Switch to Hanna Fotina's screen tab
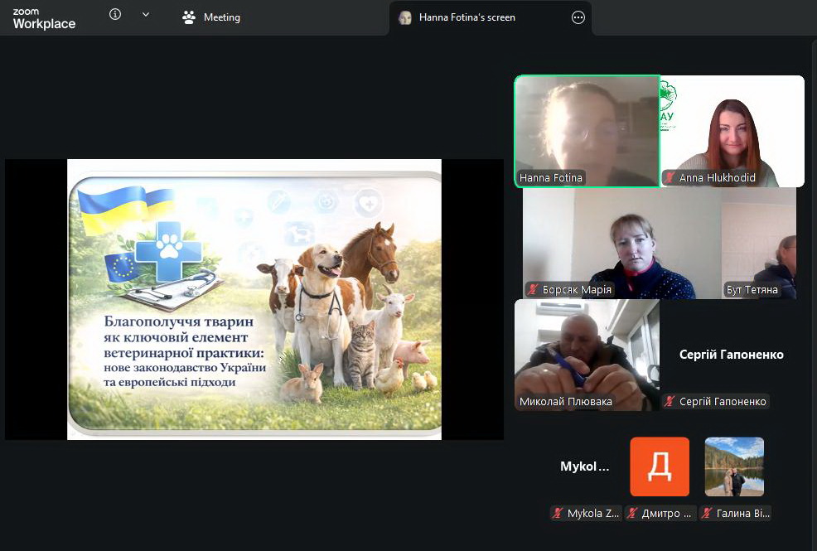This screenshot has height=551, width=817. pos(467,17)
